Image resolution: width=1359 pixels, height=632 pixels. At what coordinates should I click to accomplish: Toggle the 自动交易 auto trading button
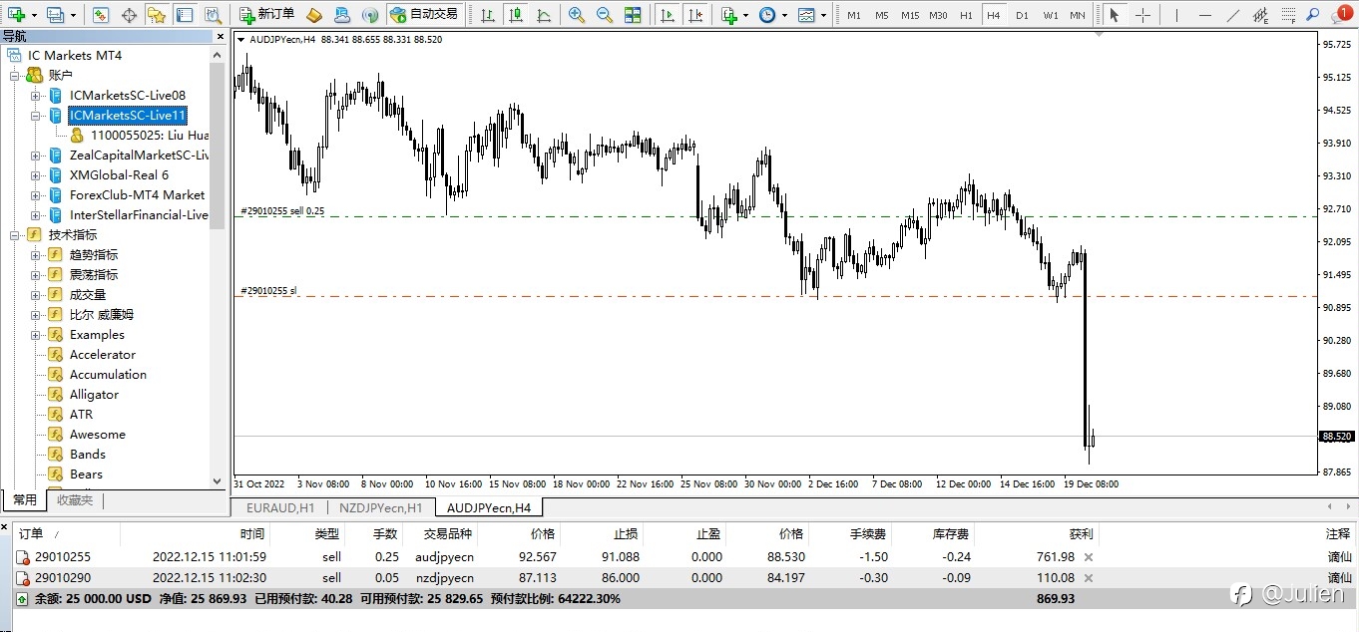424,14
